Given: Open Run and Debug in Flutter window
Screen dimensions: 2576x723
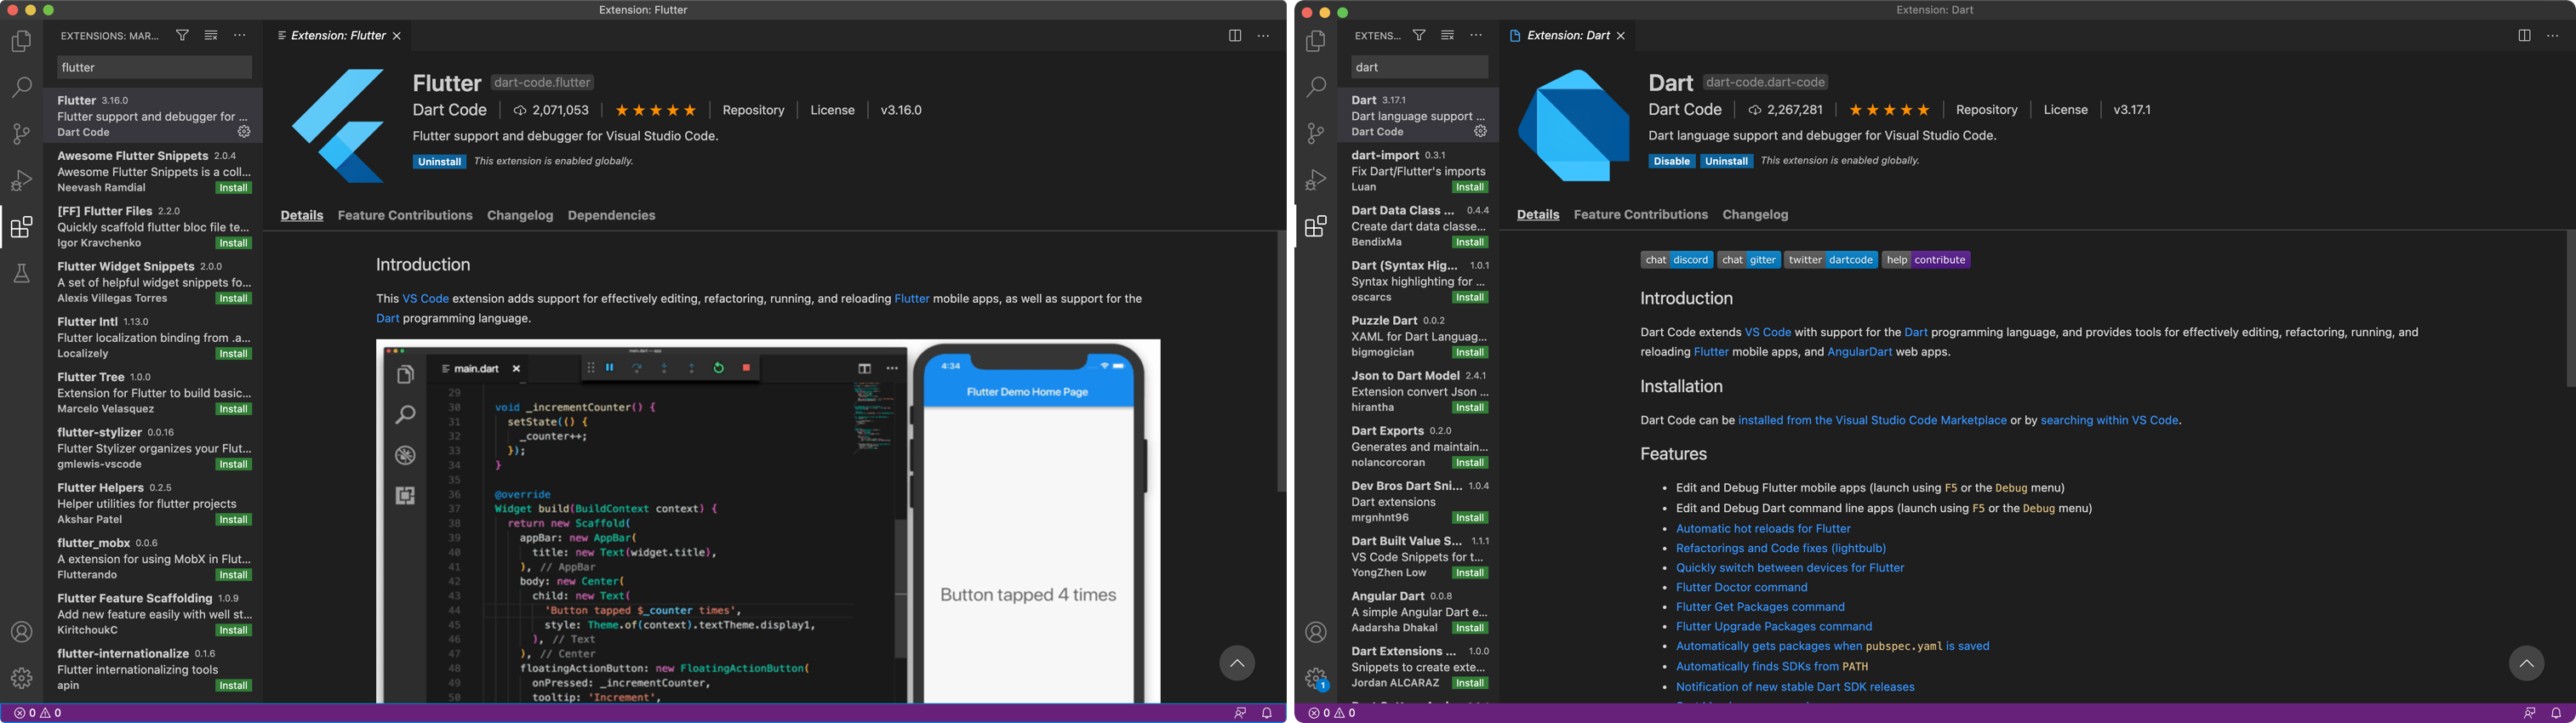Looking at the screenshot, I should 21,180.
